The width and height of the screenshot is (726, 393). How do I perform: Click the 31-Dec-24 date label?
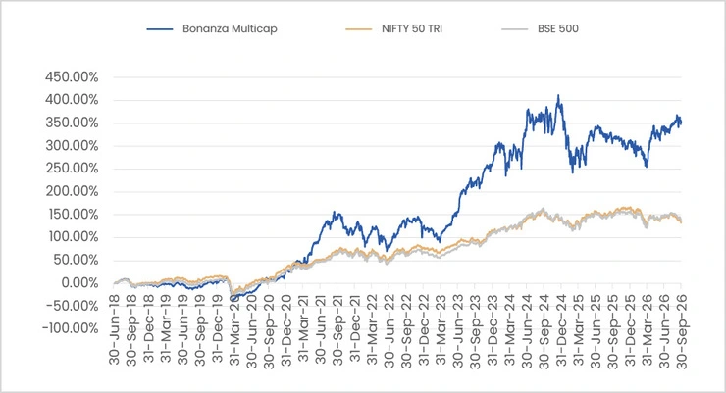point(561,329)
